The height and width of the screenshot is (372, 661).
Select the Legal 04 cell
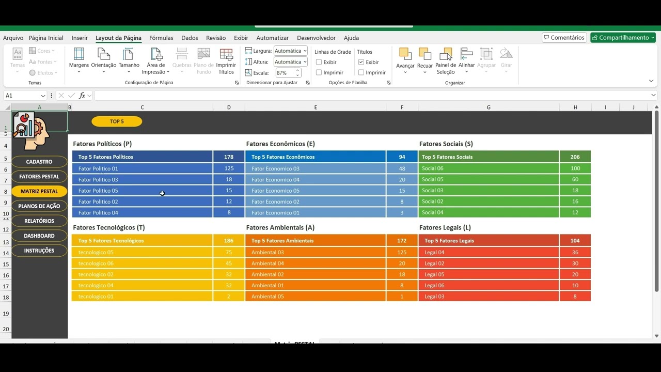point(489,252)
